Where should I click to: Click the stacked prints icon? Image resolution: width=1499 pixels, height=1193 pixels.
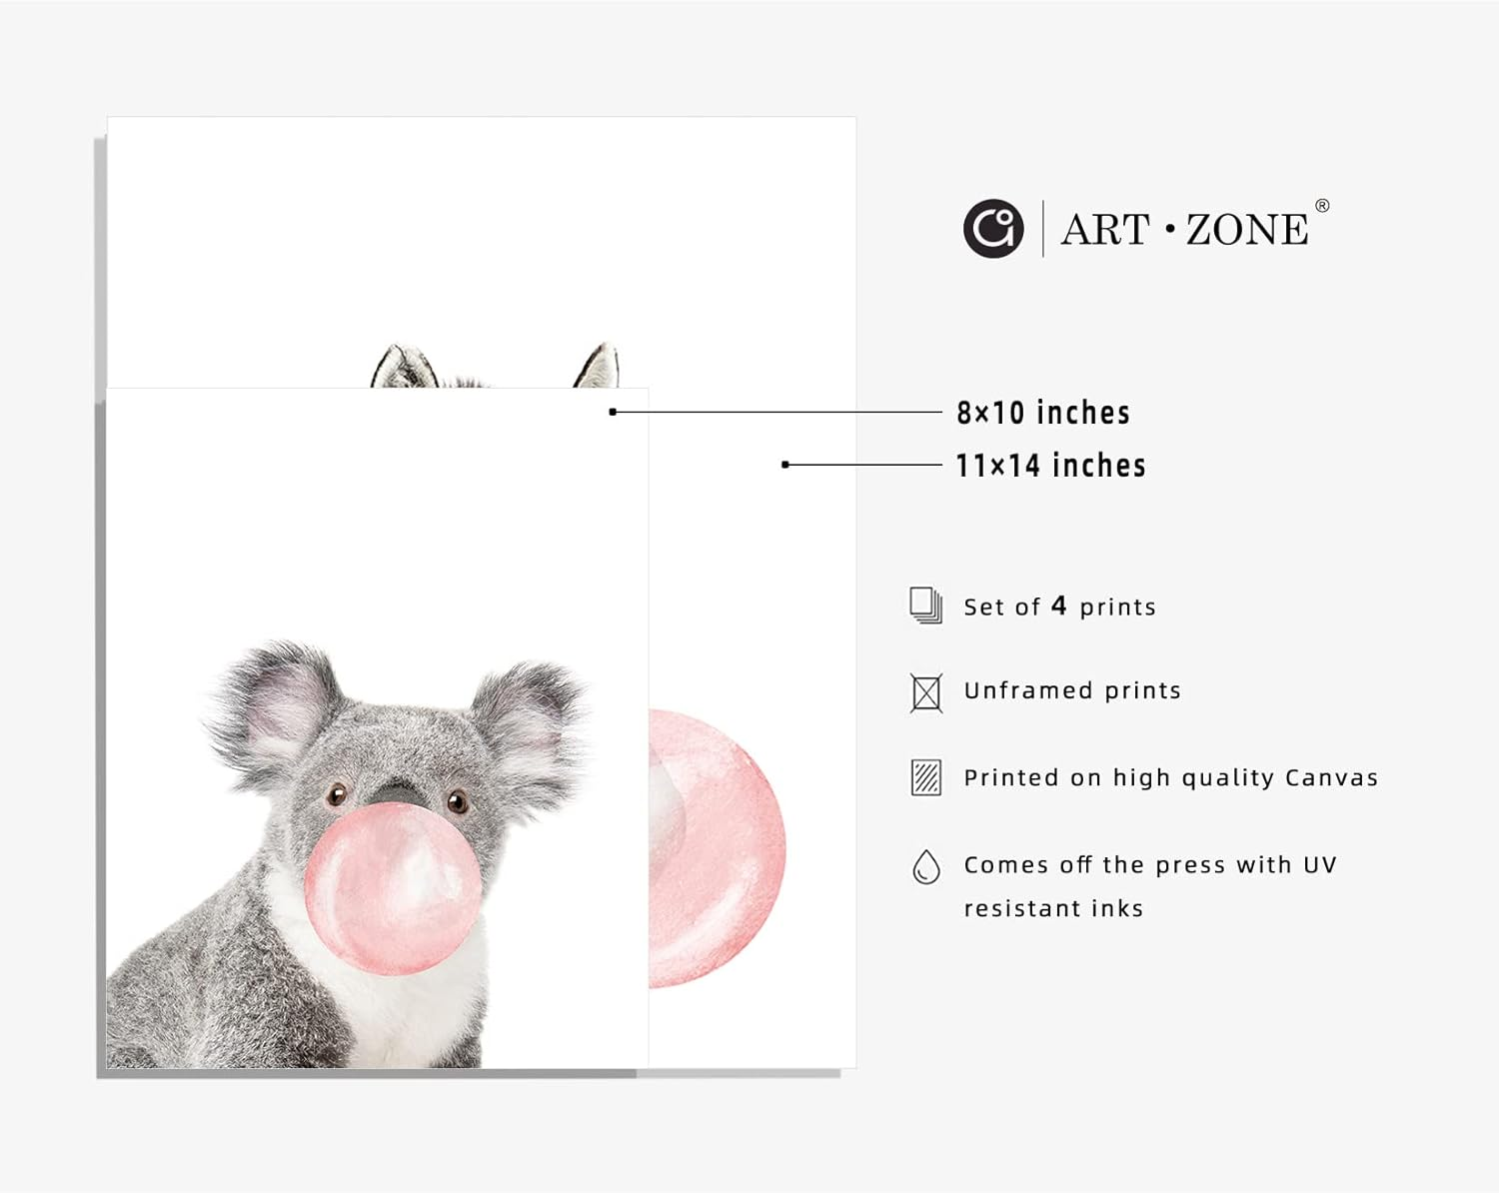[926, 605]
